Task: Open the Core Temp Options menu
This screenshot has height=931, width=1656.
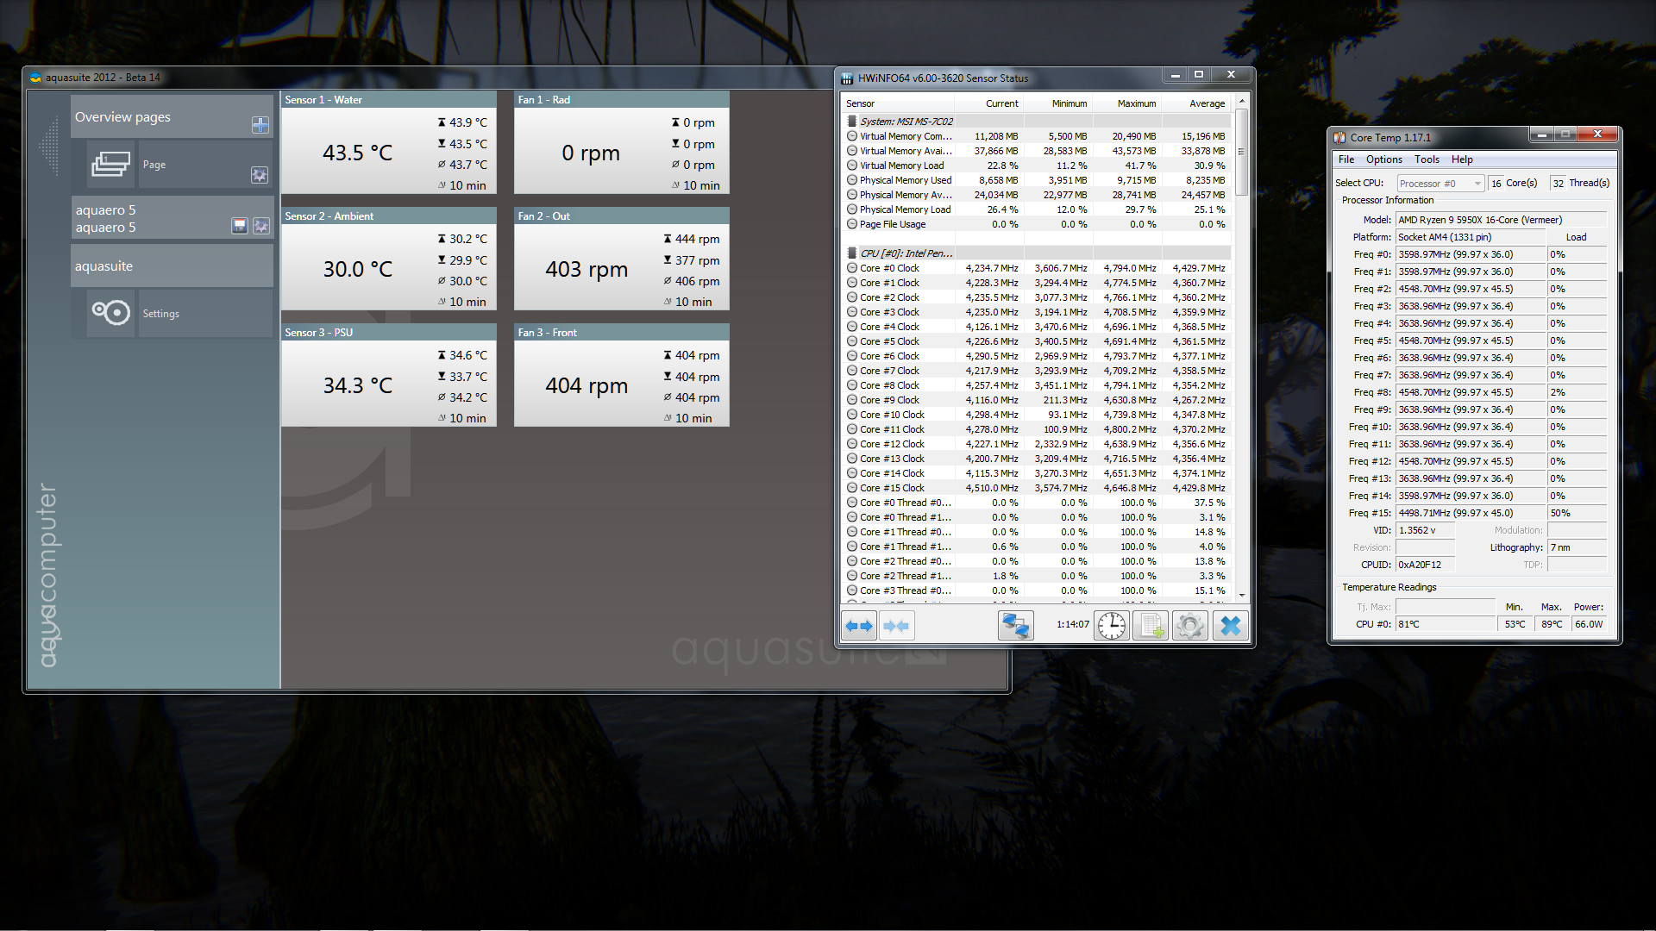Action: coord(1383,159)
